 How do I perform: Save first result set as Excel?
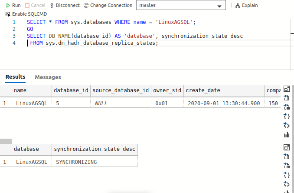(x=286, y=107)
